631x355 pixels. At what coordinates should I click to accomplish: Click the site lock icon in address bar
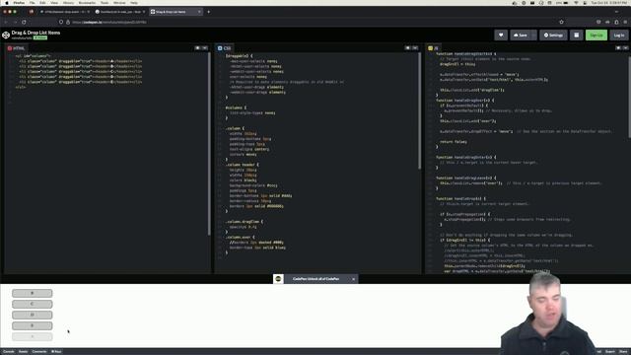click(x=68, y=22)
